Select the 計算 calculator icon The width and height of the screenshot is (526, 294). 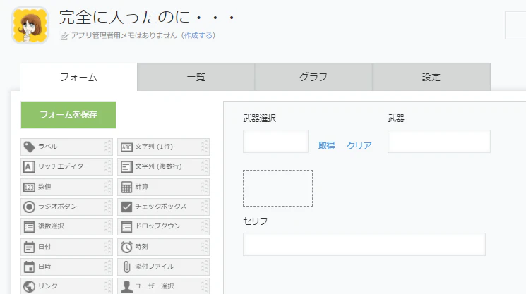click(x=126, y=187)
